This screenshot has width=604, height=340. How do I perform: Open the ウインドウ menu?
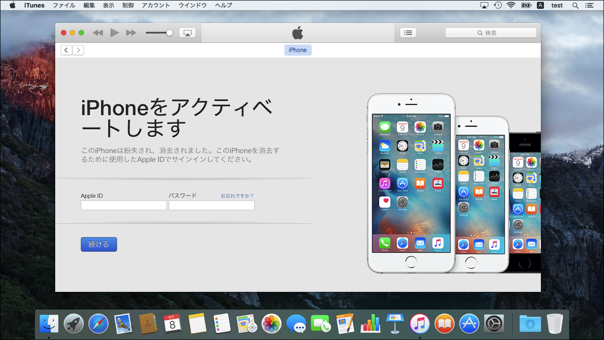(x=192, y=5)
